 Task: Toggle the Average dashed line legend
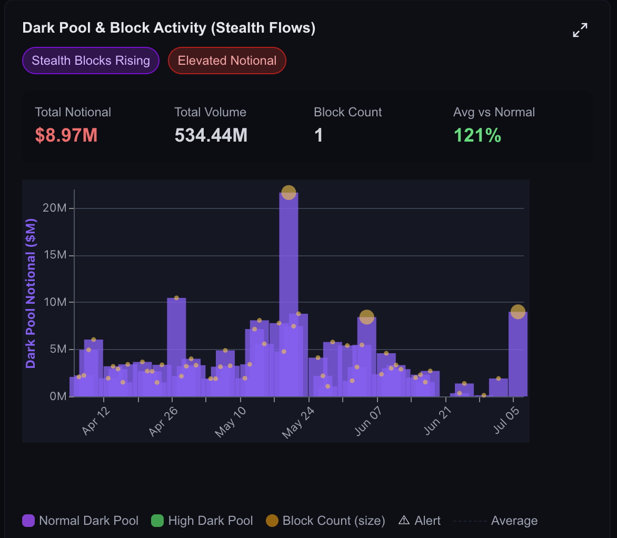pyautogui.click(x=495, y=521)
